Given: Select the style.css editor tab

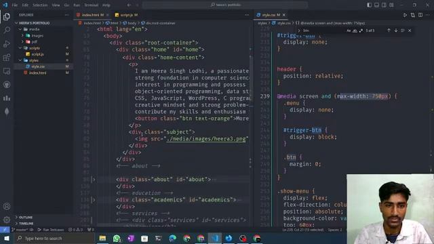Looking at the screenshot, I should [271, 15].
